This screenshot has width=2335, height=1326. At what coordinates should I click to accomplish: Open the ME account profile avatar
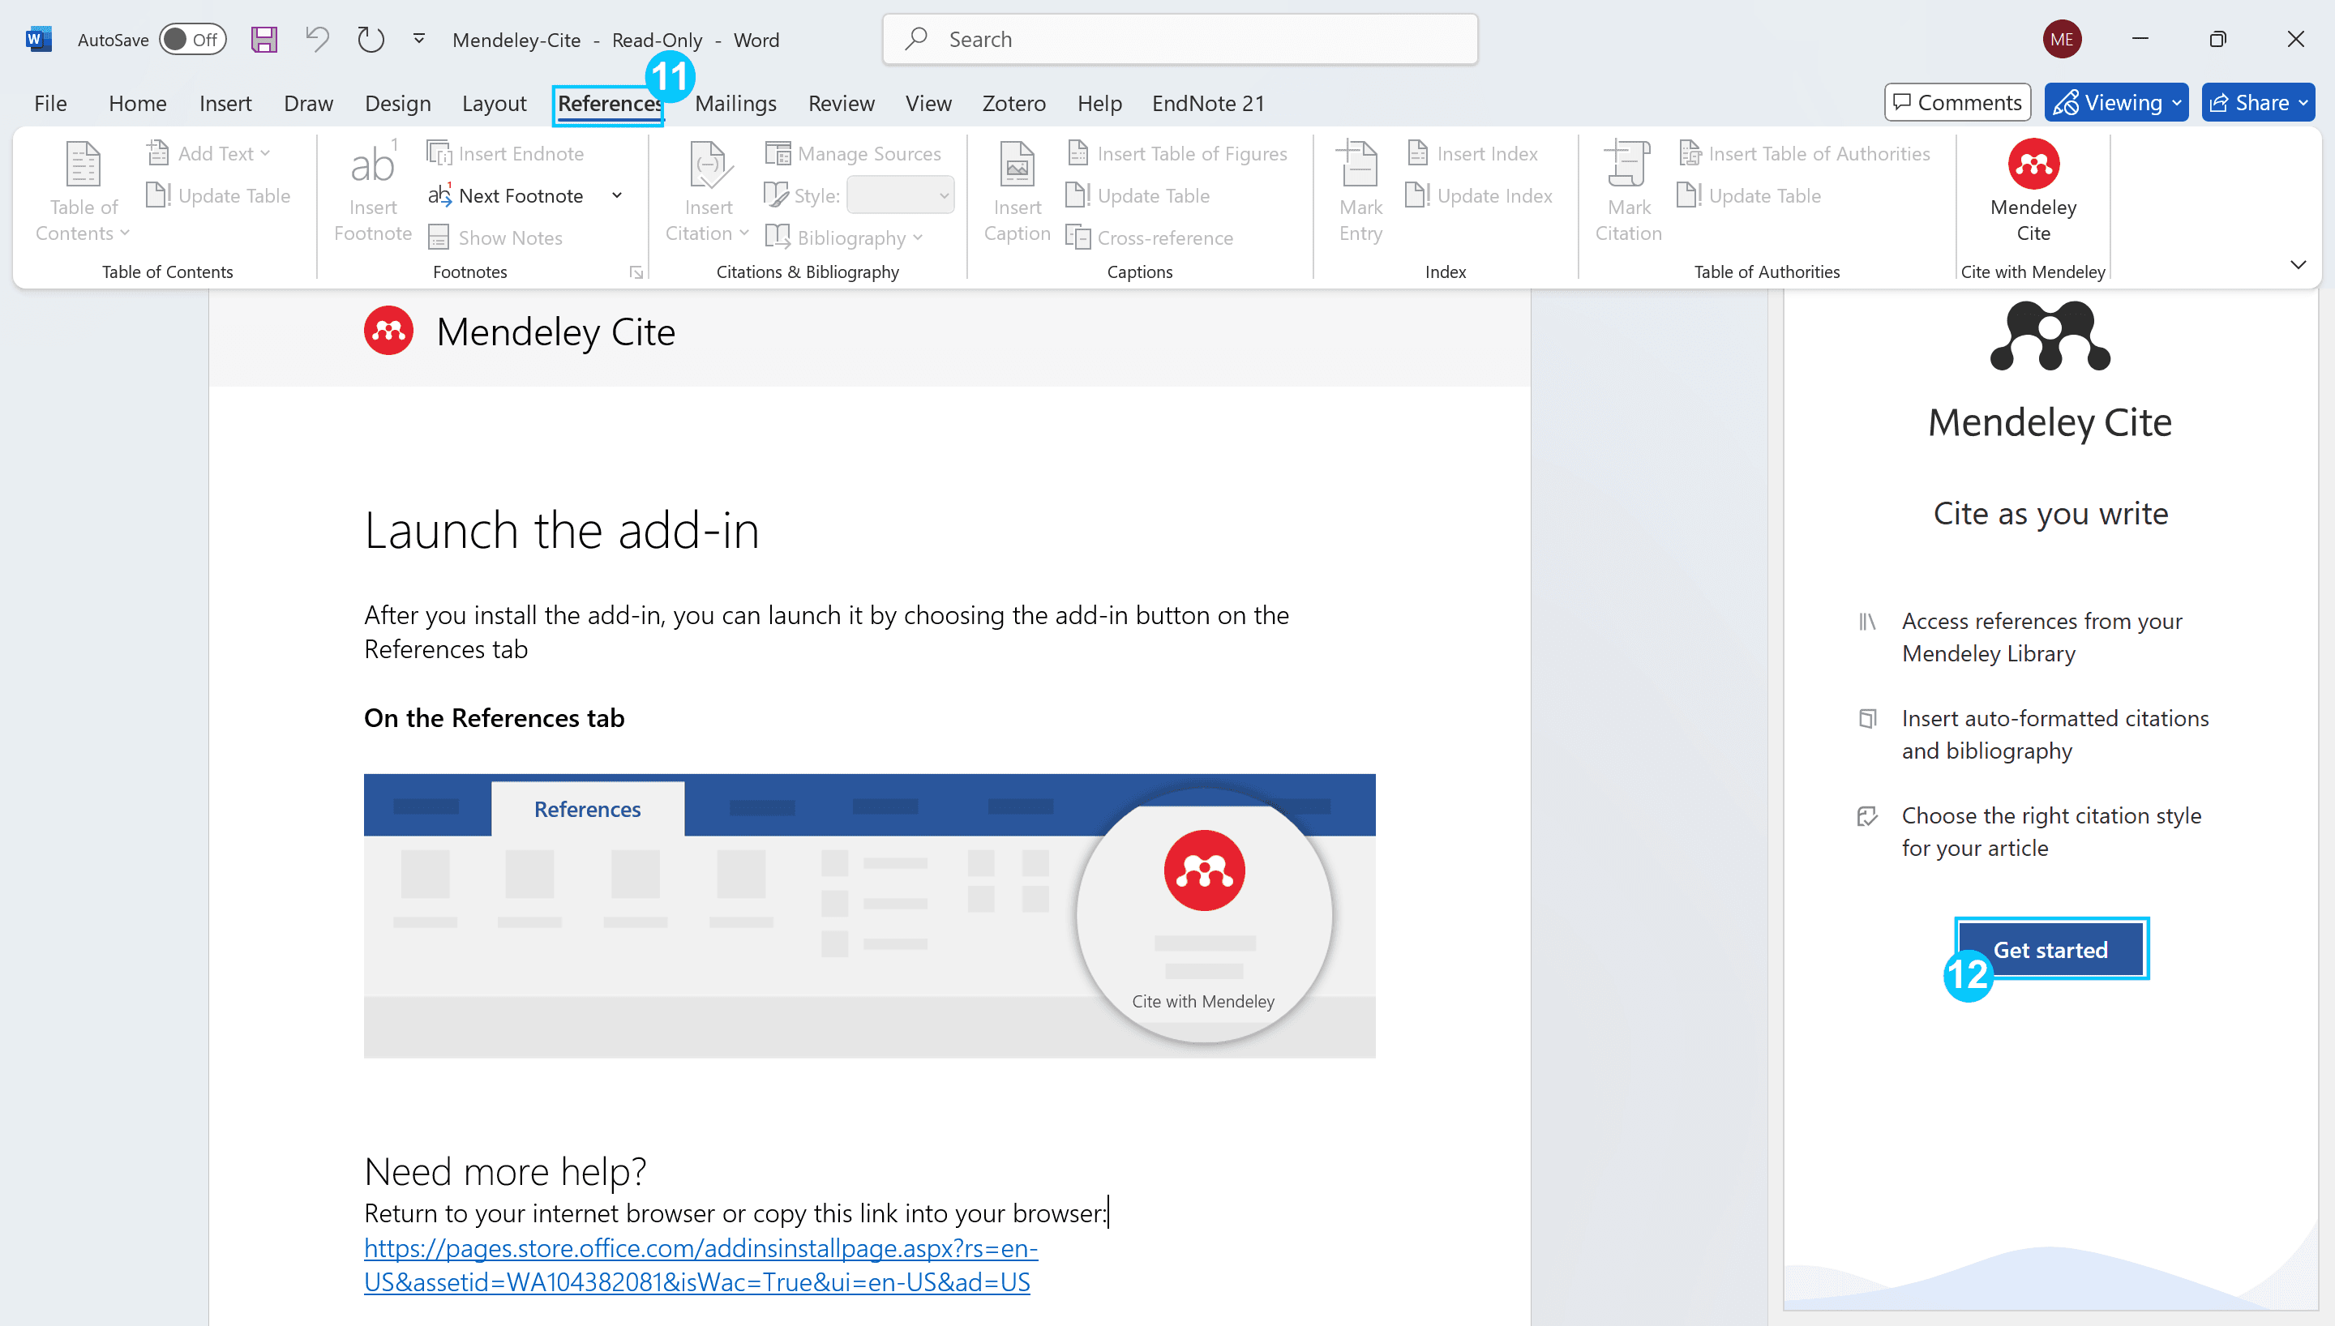[2062, 39]
